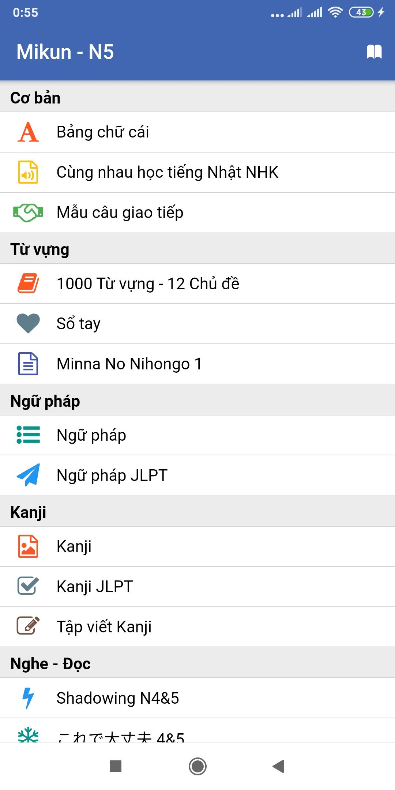Tap the heart icon beside Sổ tay
This screenshot has width=395, height=790.
(x=28, y=324)
